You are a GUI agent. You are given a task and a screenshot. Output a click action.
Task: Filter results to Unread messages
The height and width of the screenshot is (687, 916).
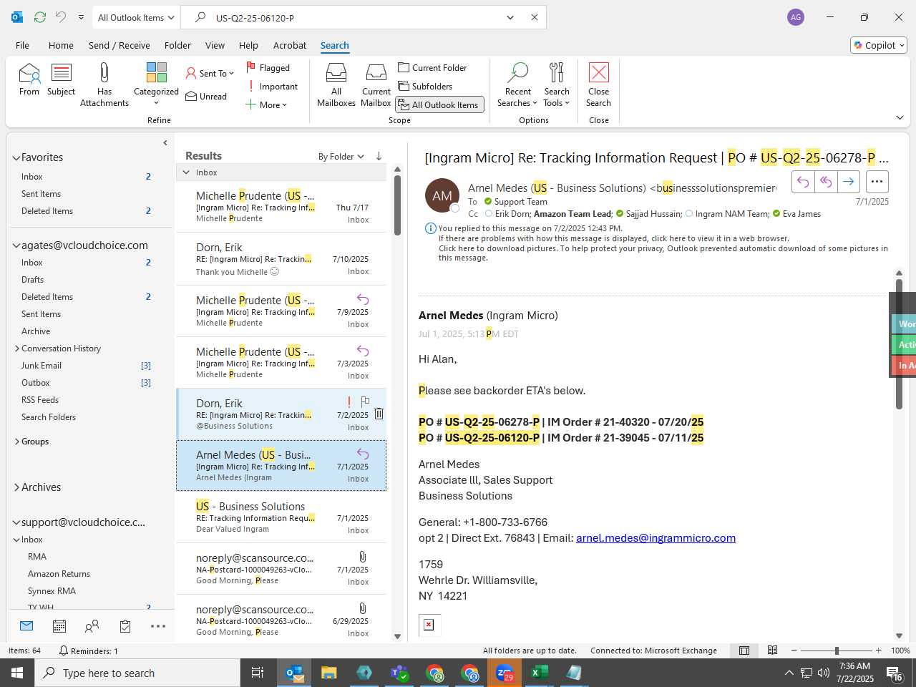(x=206, y=96)
